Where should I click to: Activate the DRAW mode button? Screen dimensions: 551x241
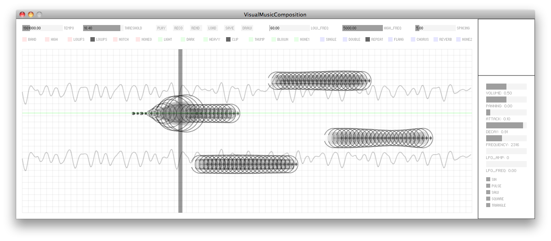point(246,28)
